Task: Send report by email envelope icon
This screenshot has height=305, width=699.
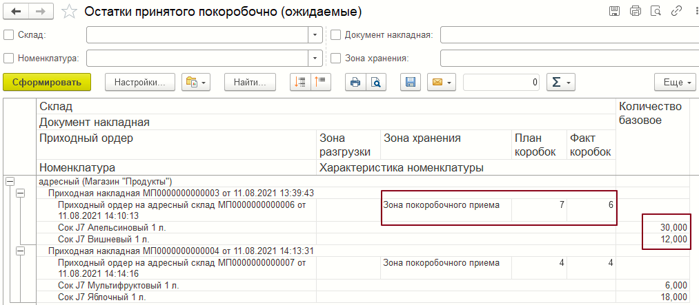Action: click(x=442, y=82)
